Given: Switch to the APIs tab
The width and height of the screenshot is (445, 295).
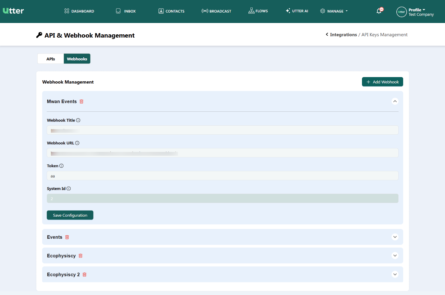Looking at the screenshot, I should coord(51,59).
